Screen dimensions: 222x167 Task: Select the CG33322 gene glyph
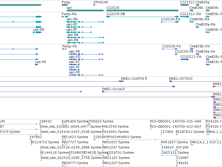[184, 5]
